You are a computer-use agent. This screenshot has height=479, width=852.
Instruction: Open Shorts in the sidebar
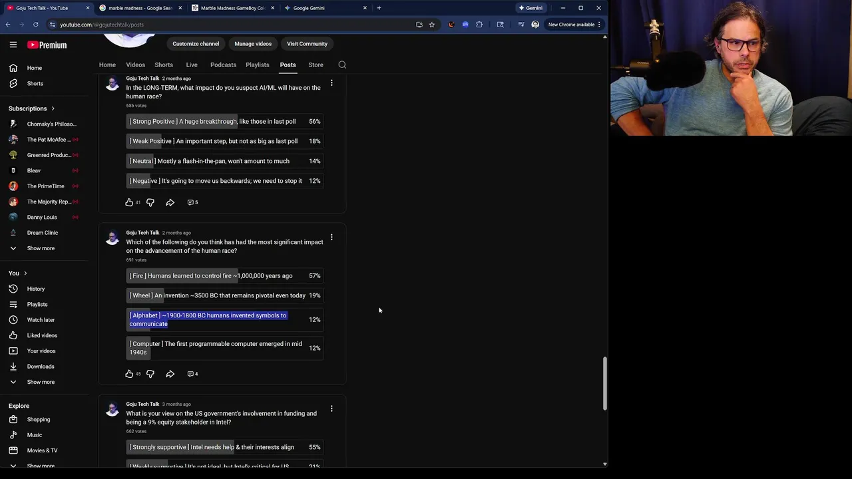[35, 84]
